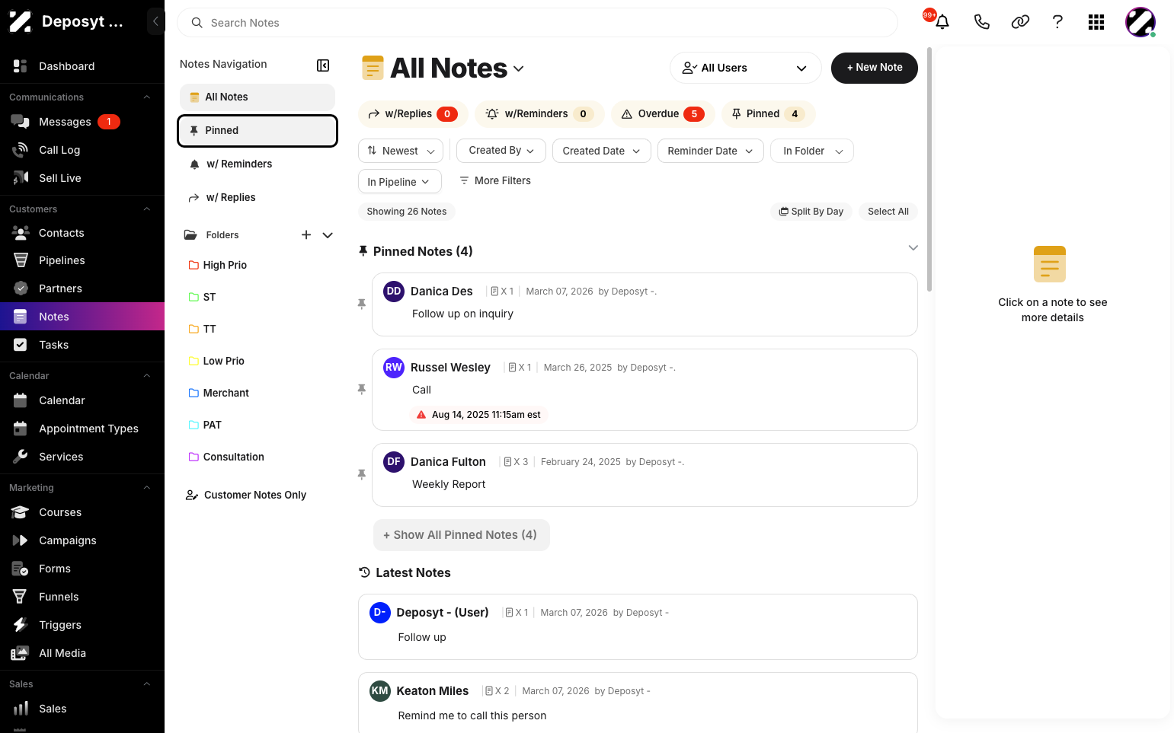Toggle the Overdue filter chip

663,114
